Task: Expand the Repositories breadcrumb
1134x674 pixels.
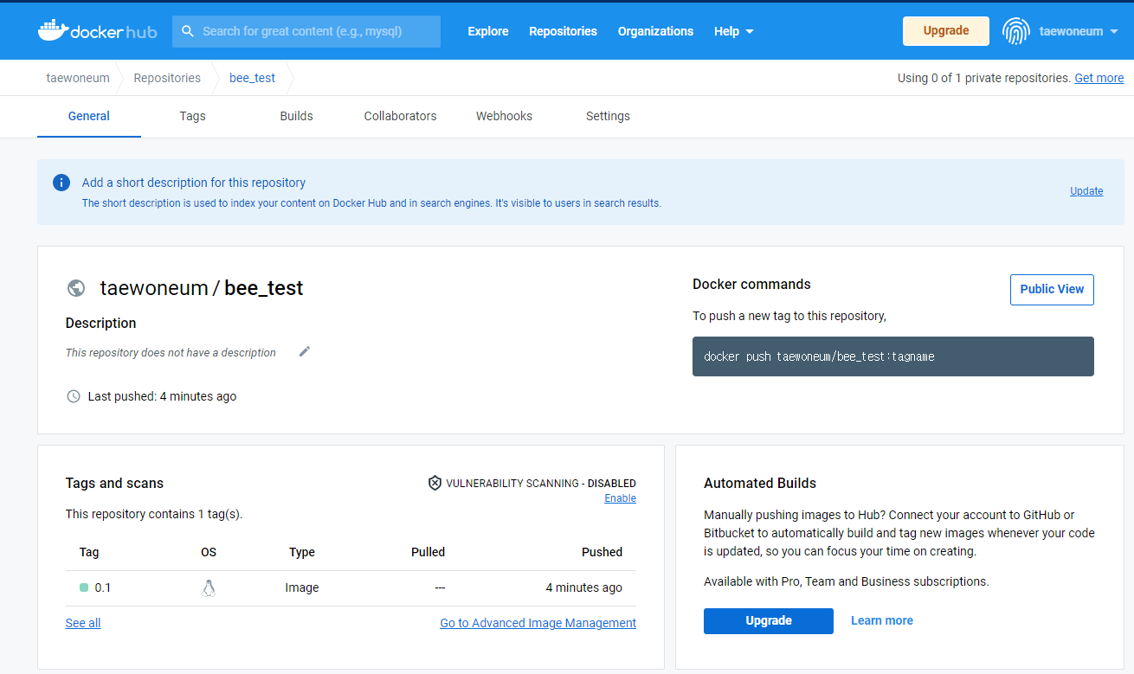Action: (166, 78)
